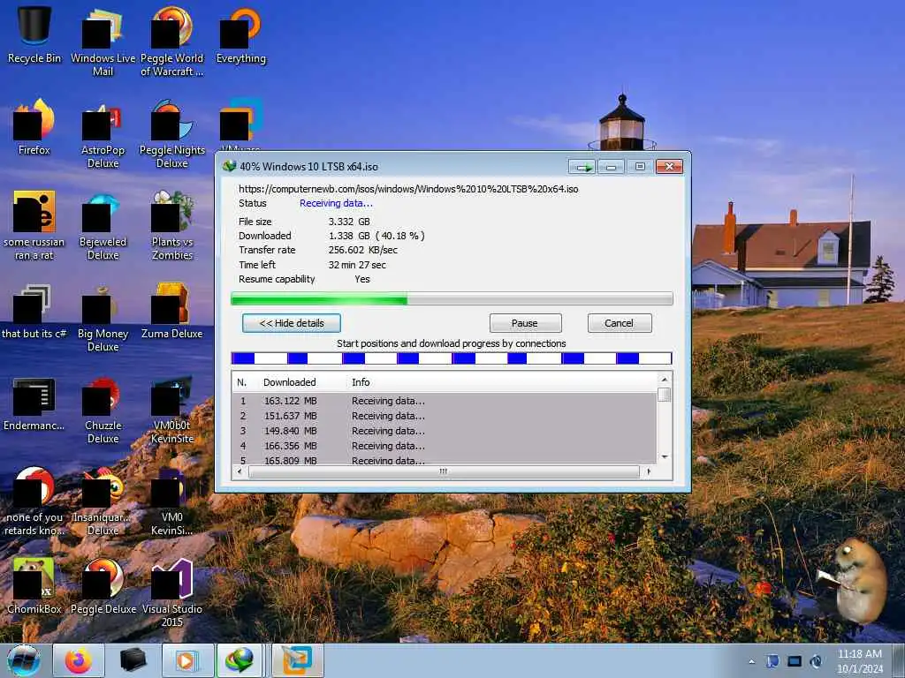Select Bejeweled Deluxe desktop icon

tap(103, 225)
